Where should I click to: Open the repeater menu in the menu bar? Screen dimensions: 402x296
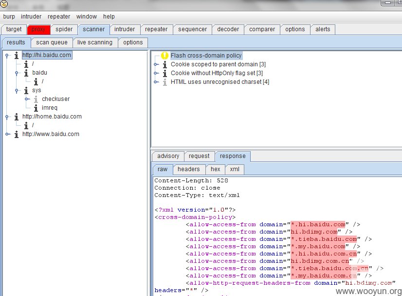point(59,17)
